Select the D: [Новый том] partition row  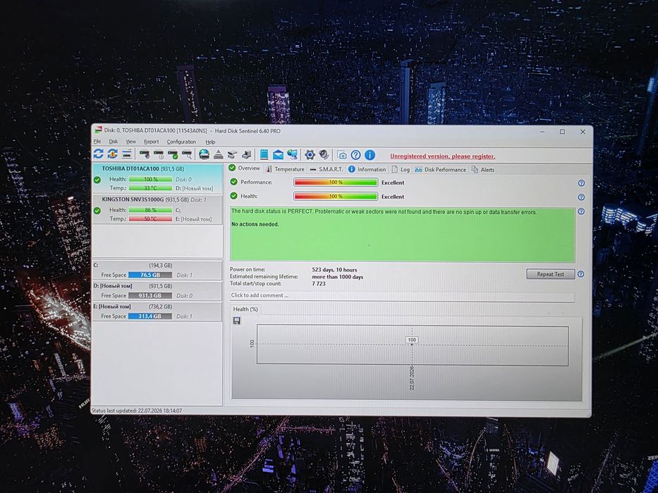tap(157, 291)
